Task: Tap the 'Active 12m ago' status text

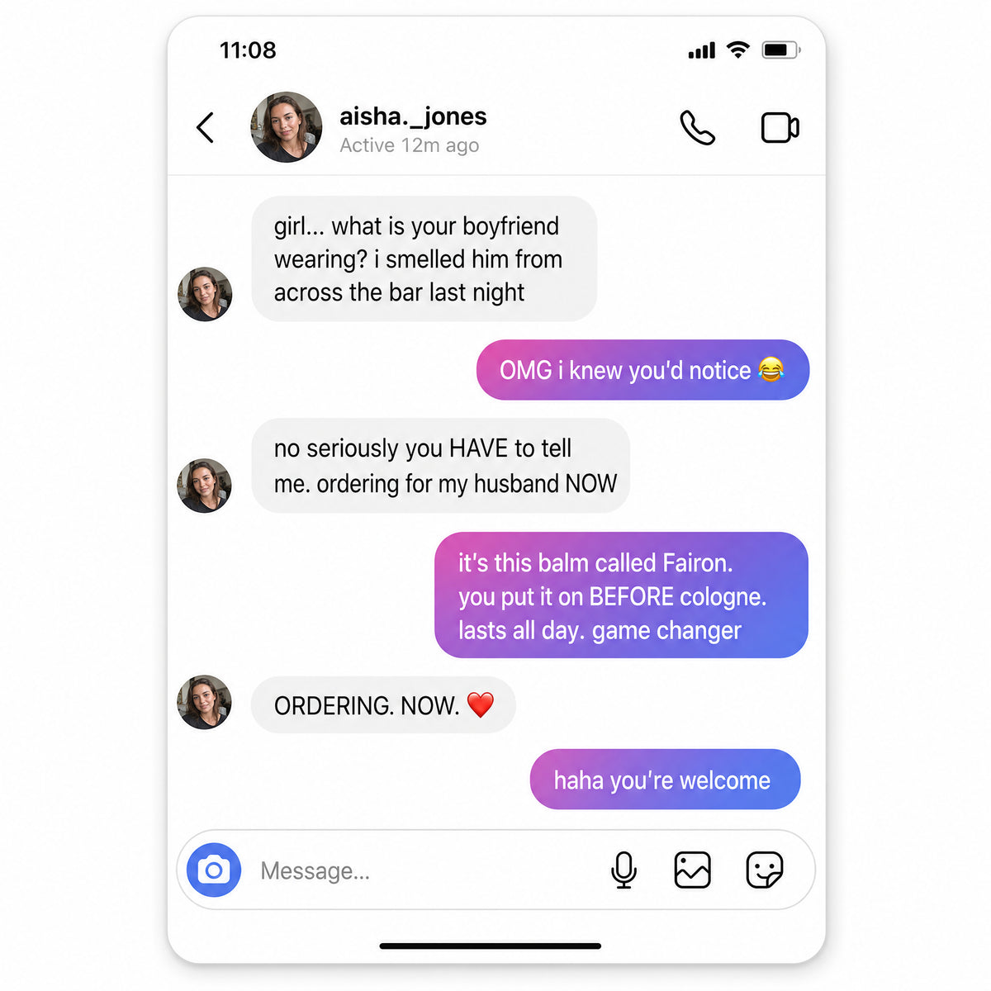Action: (409, 145)
